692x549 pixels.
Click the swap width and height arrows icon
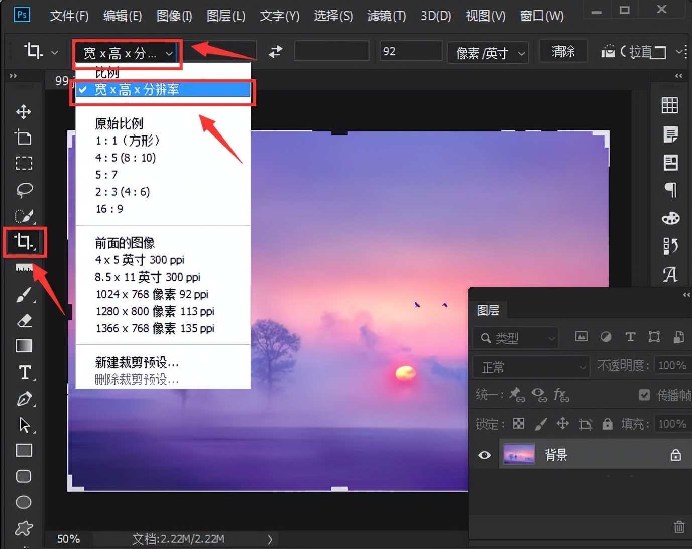[275, 51]
